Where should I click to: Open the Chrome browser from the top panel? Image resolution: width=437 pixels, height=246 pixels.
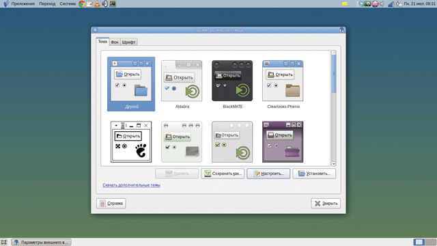(82, 3)
